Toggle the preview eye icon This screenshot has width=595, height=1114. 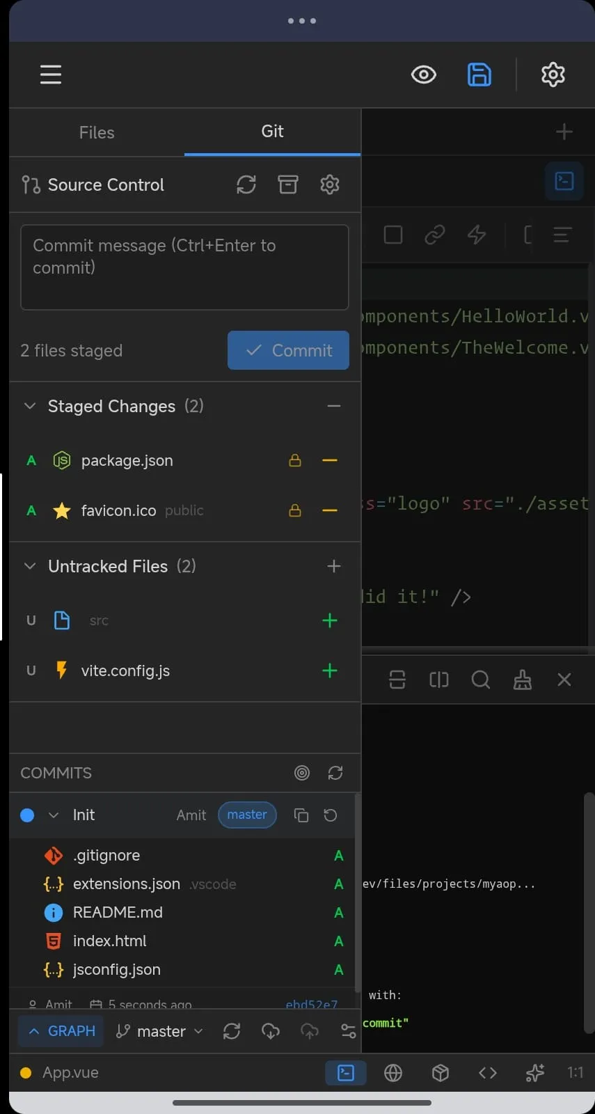click(423, 74)
